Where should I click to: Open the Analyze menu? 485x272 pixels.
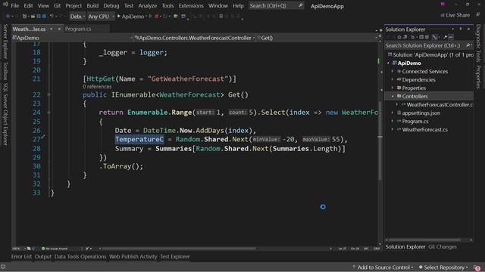[x=148, y=5]
